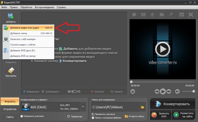The width and height of the screenshot is (198, 122).
Task: Click the Добавить button with film icon
Action: (11, 18)
